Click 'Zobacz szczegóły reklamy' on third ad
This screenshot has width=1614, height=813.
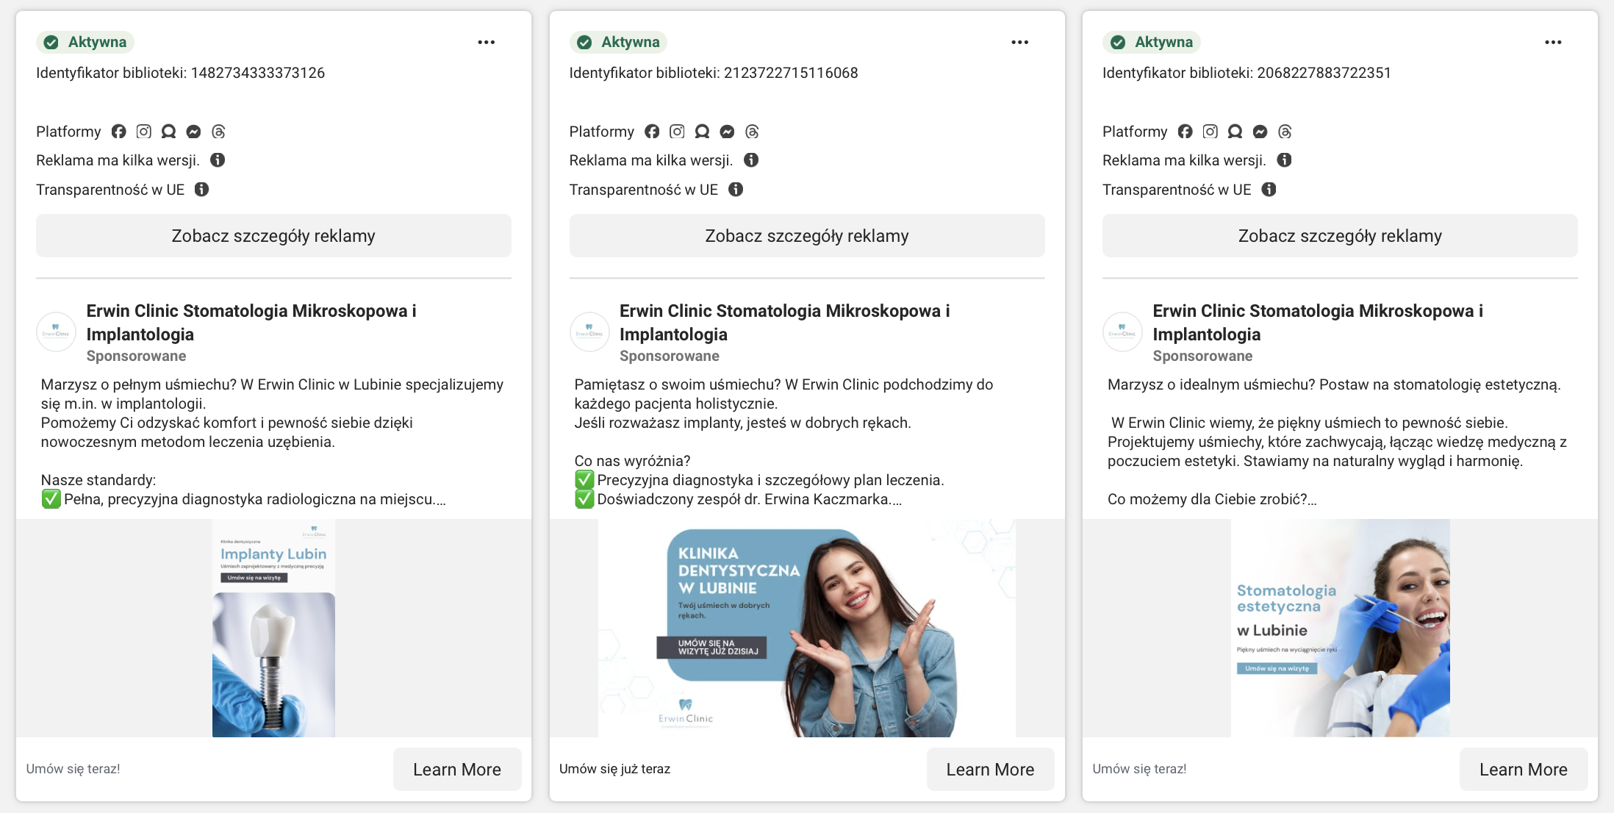1340,236
